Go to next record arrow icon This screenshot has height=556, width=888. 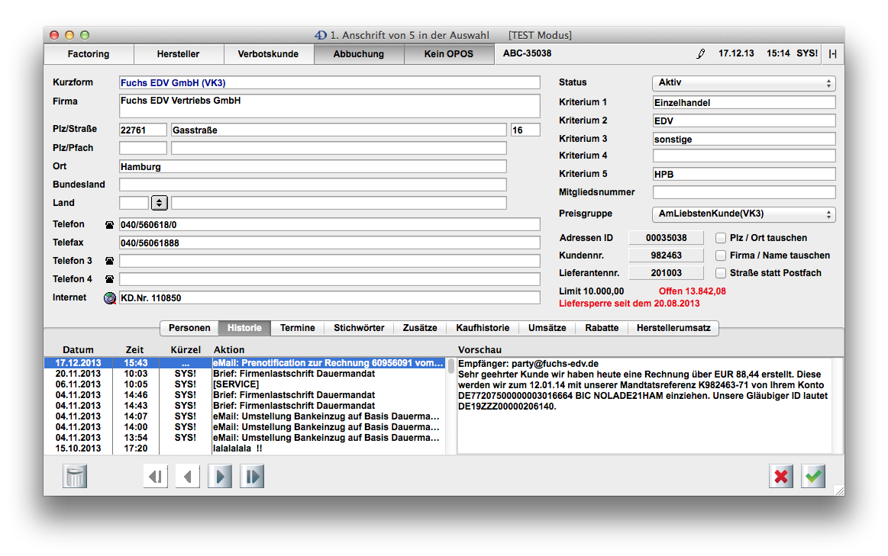point(220,477)
